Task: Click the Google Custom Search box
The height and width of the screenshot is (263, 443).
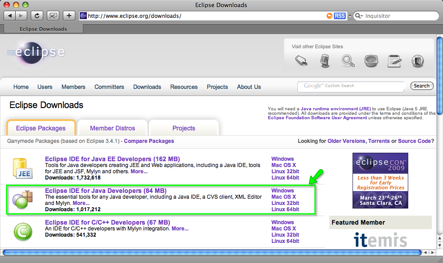Action: (x=351, y=86)
